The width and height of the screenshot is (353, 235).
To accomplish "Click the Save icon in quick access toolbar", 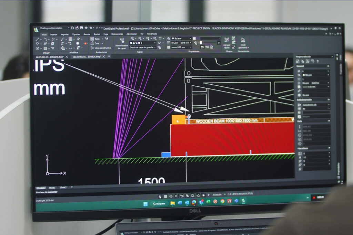I will point(81,28).
